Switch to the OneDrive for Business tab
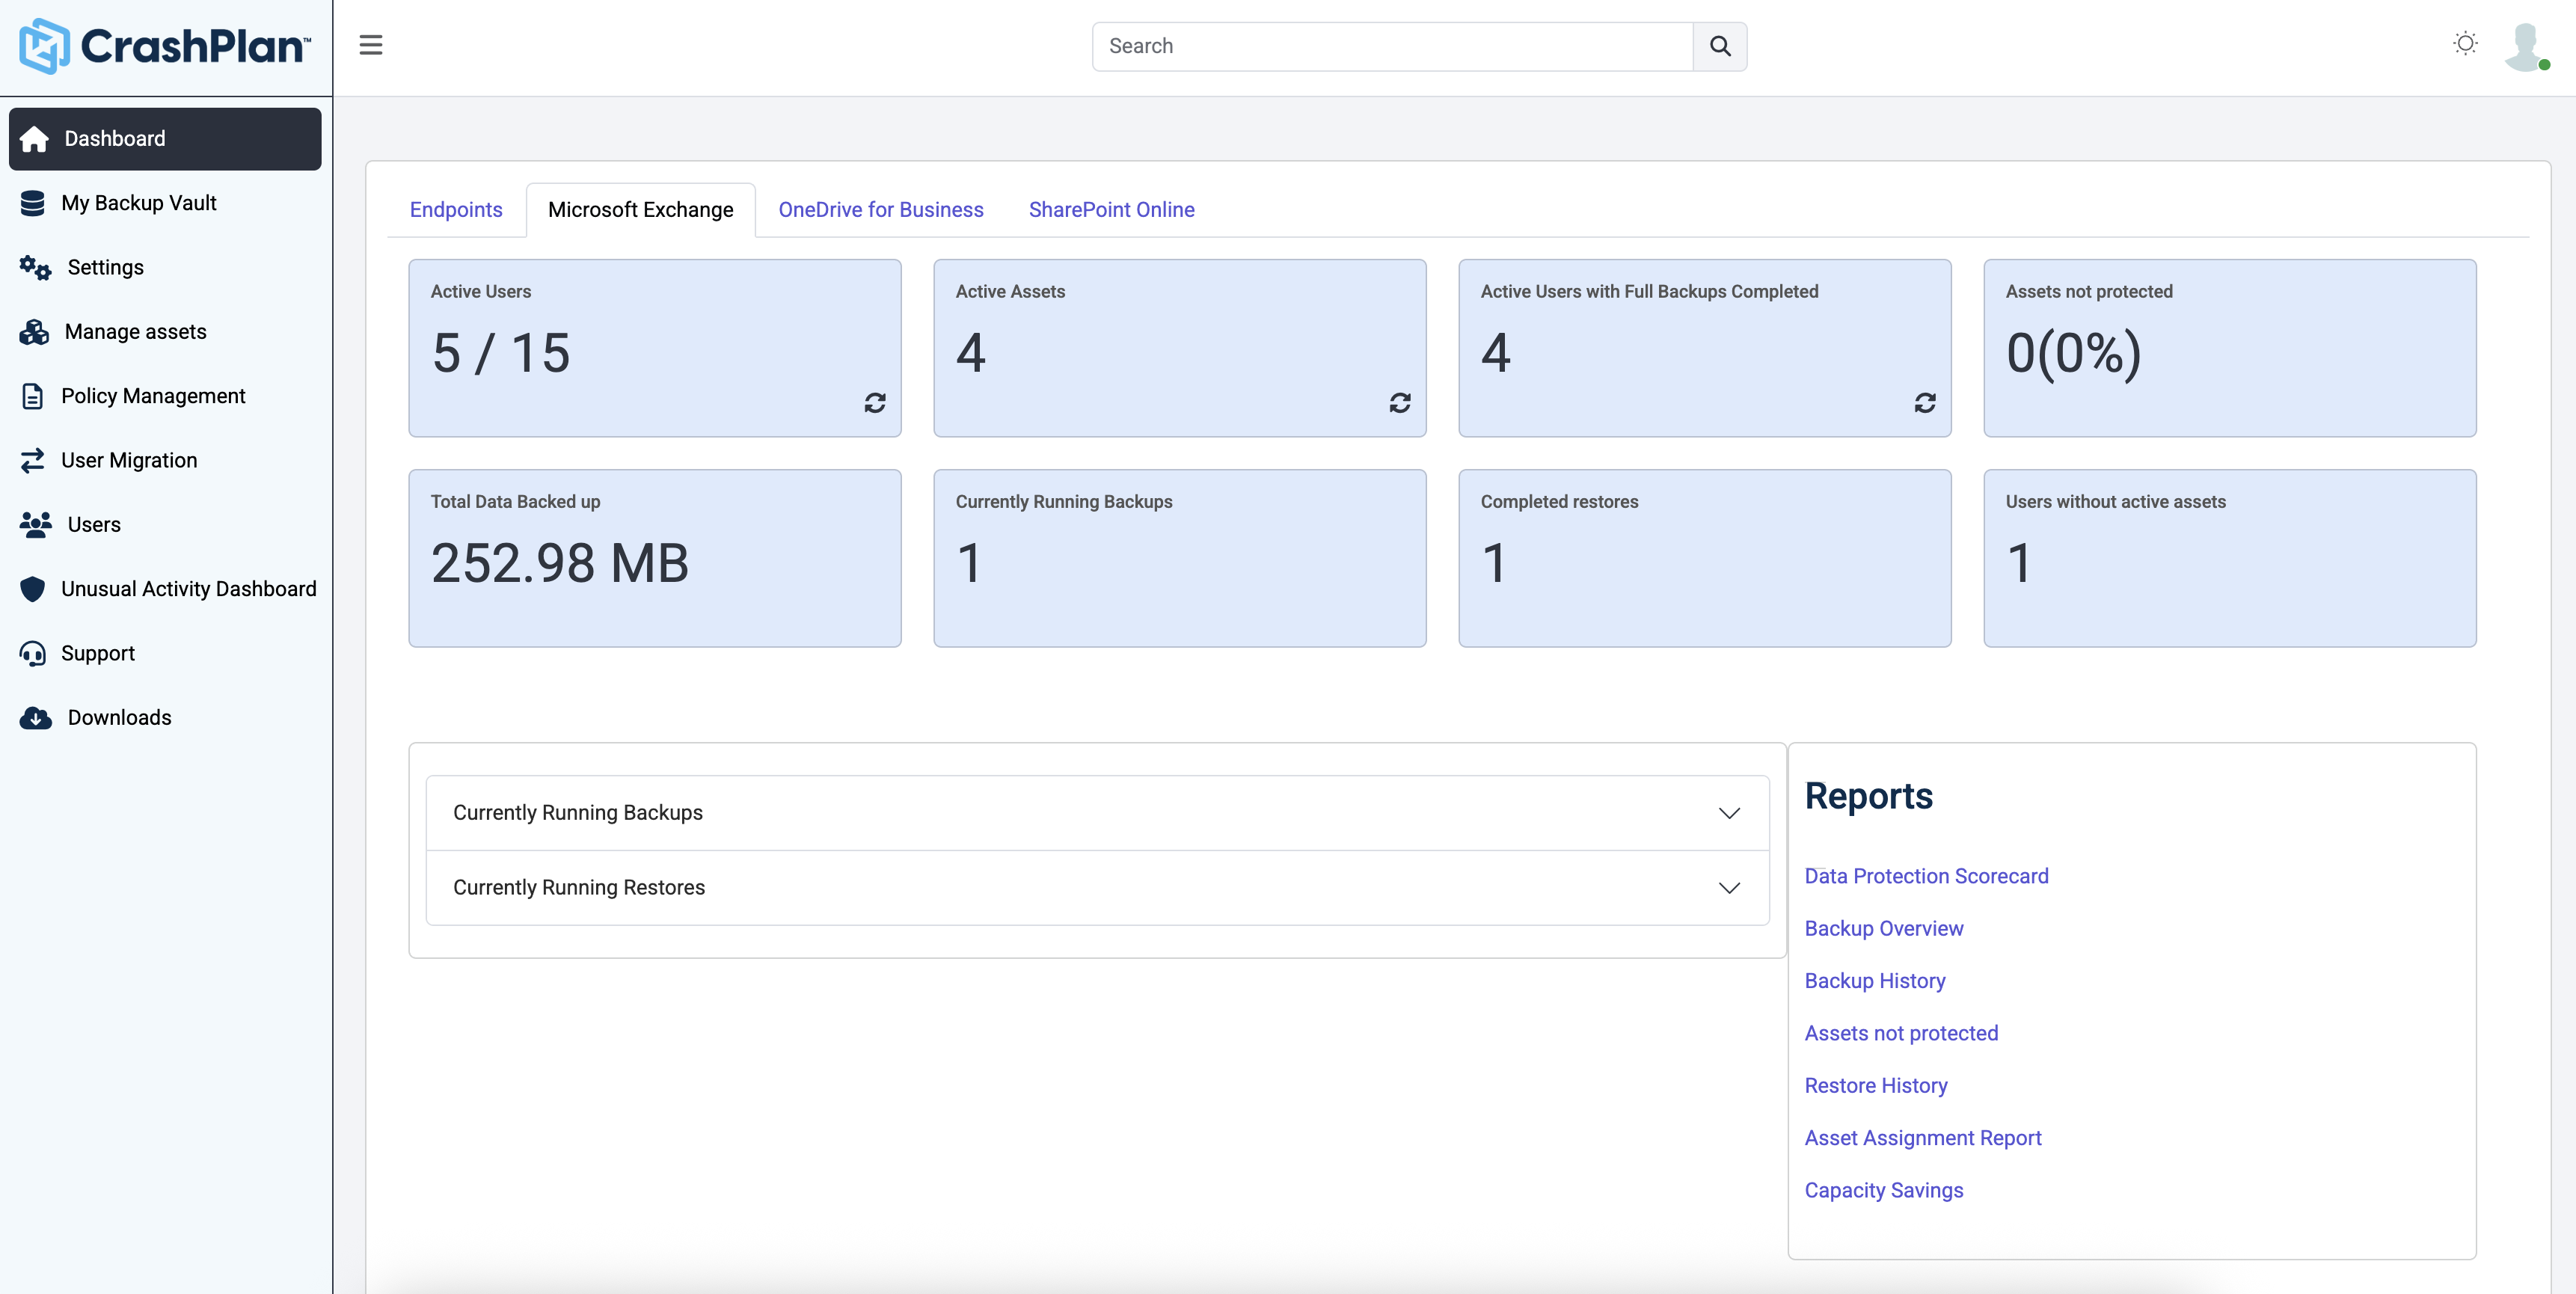The image size is (2576, 1294). 880,210
